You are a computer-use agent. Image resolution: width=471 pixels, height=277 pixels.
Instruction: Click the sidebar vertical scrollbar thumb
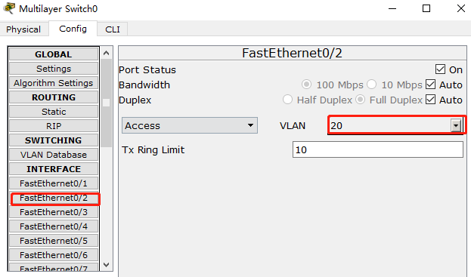106,103
